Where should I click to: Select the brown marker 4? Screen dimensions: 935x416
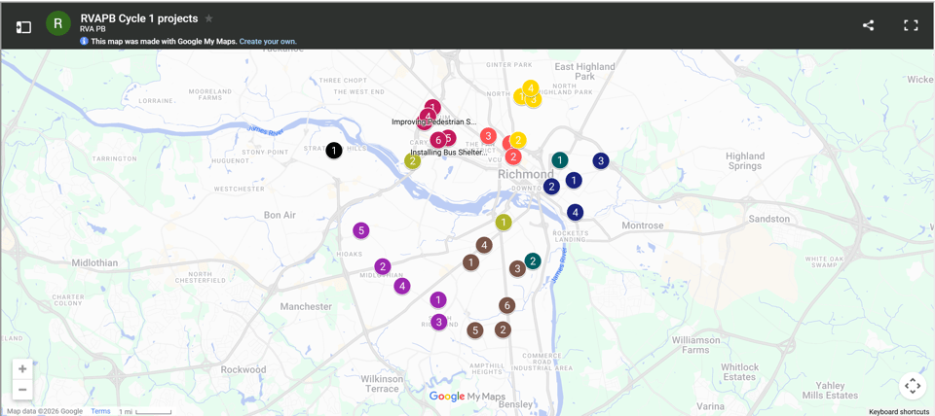[484, 245]
